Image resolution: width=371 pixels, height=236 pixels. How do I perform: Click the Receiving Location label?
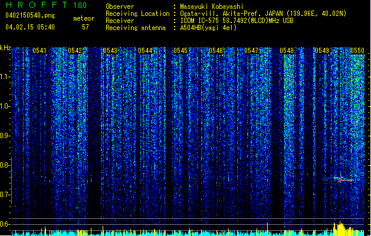[137, 14]
